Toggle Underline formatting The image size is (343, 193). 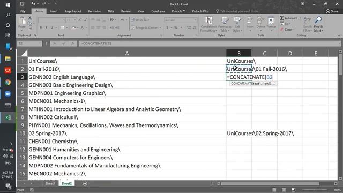(52, 28)
